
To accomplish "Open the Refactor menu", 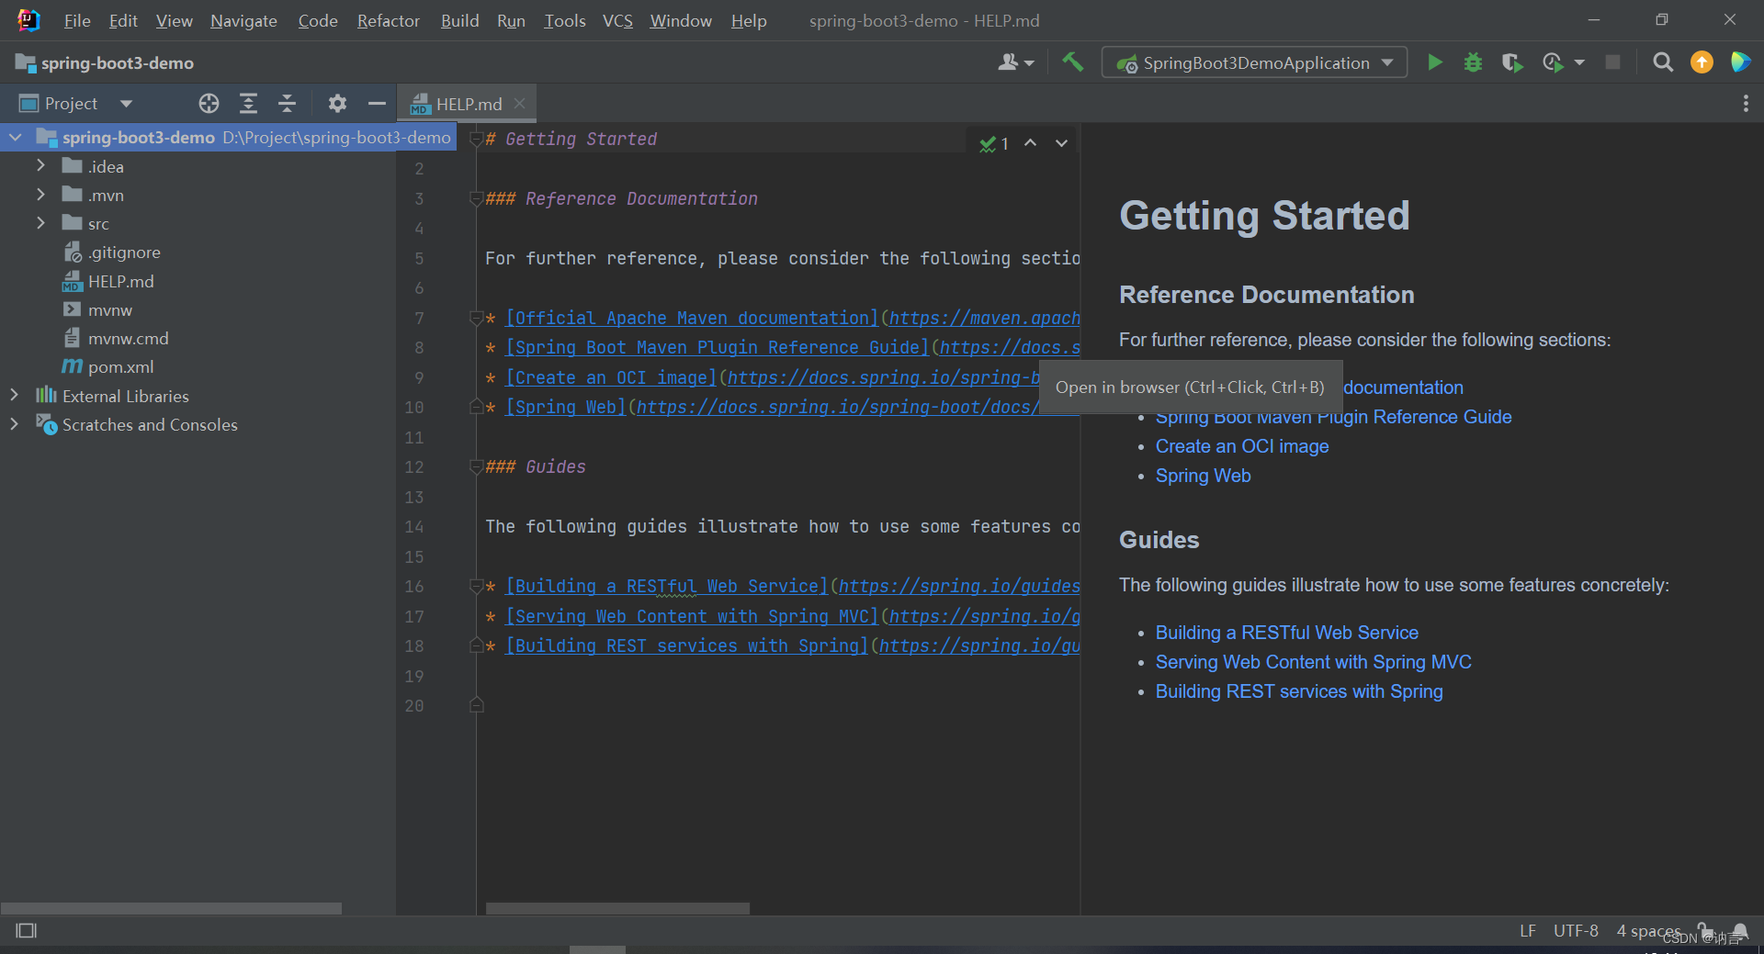I will [x=388, y=20].
